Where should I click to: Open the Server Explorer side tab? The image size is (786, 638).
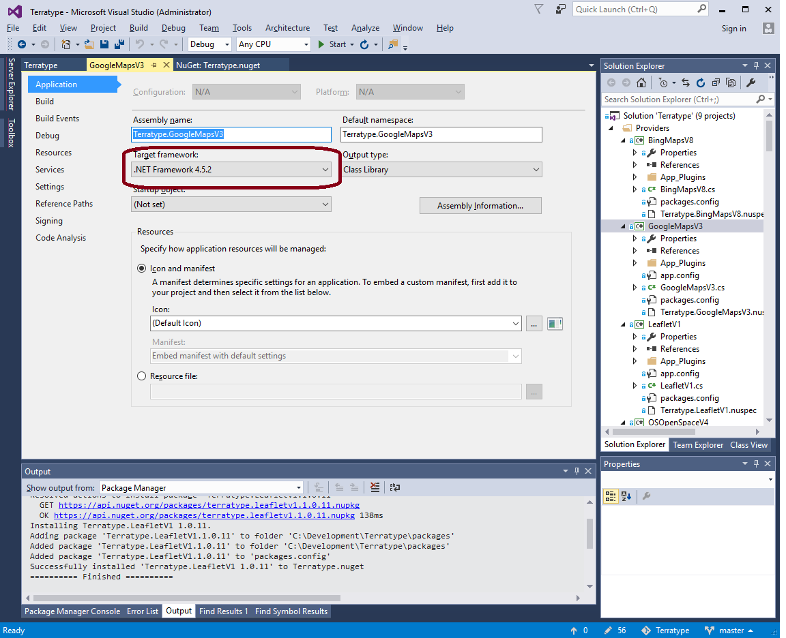(x=11, y=84)
